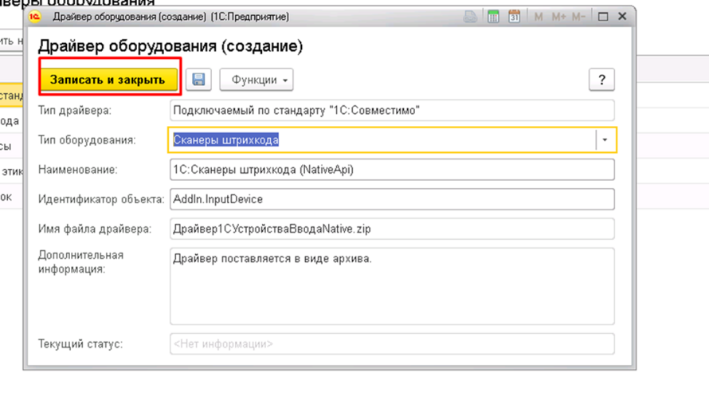Click the "Имя файла драйвера" field
Image resolution: width=709 pixels, height=400 pixels.
coord(392,229)
